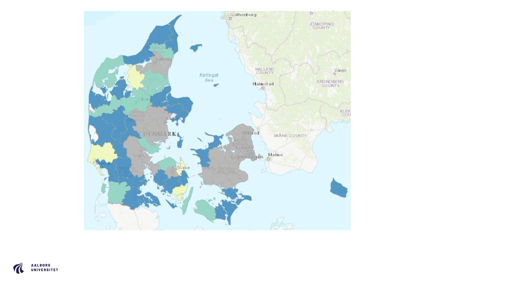Select the Hillerød label on the map
The width and height of the screenshot is (506, 284).
click(251, 133)
